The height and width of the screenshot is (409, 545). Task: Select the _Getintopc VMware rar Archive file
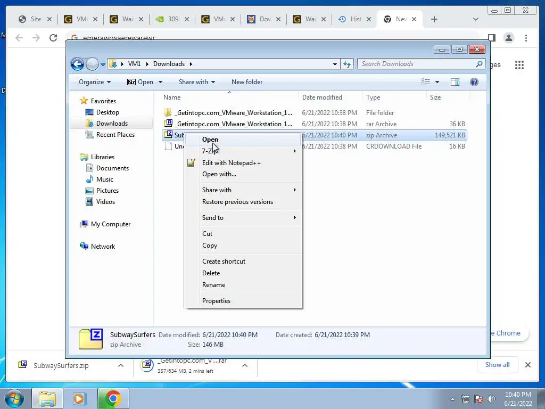click(234, 124)
